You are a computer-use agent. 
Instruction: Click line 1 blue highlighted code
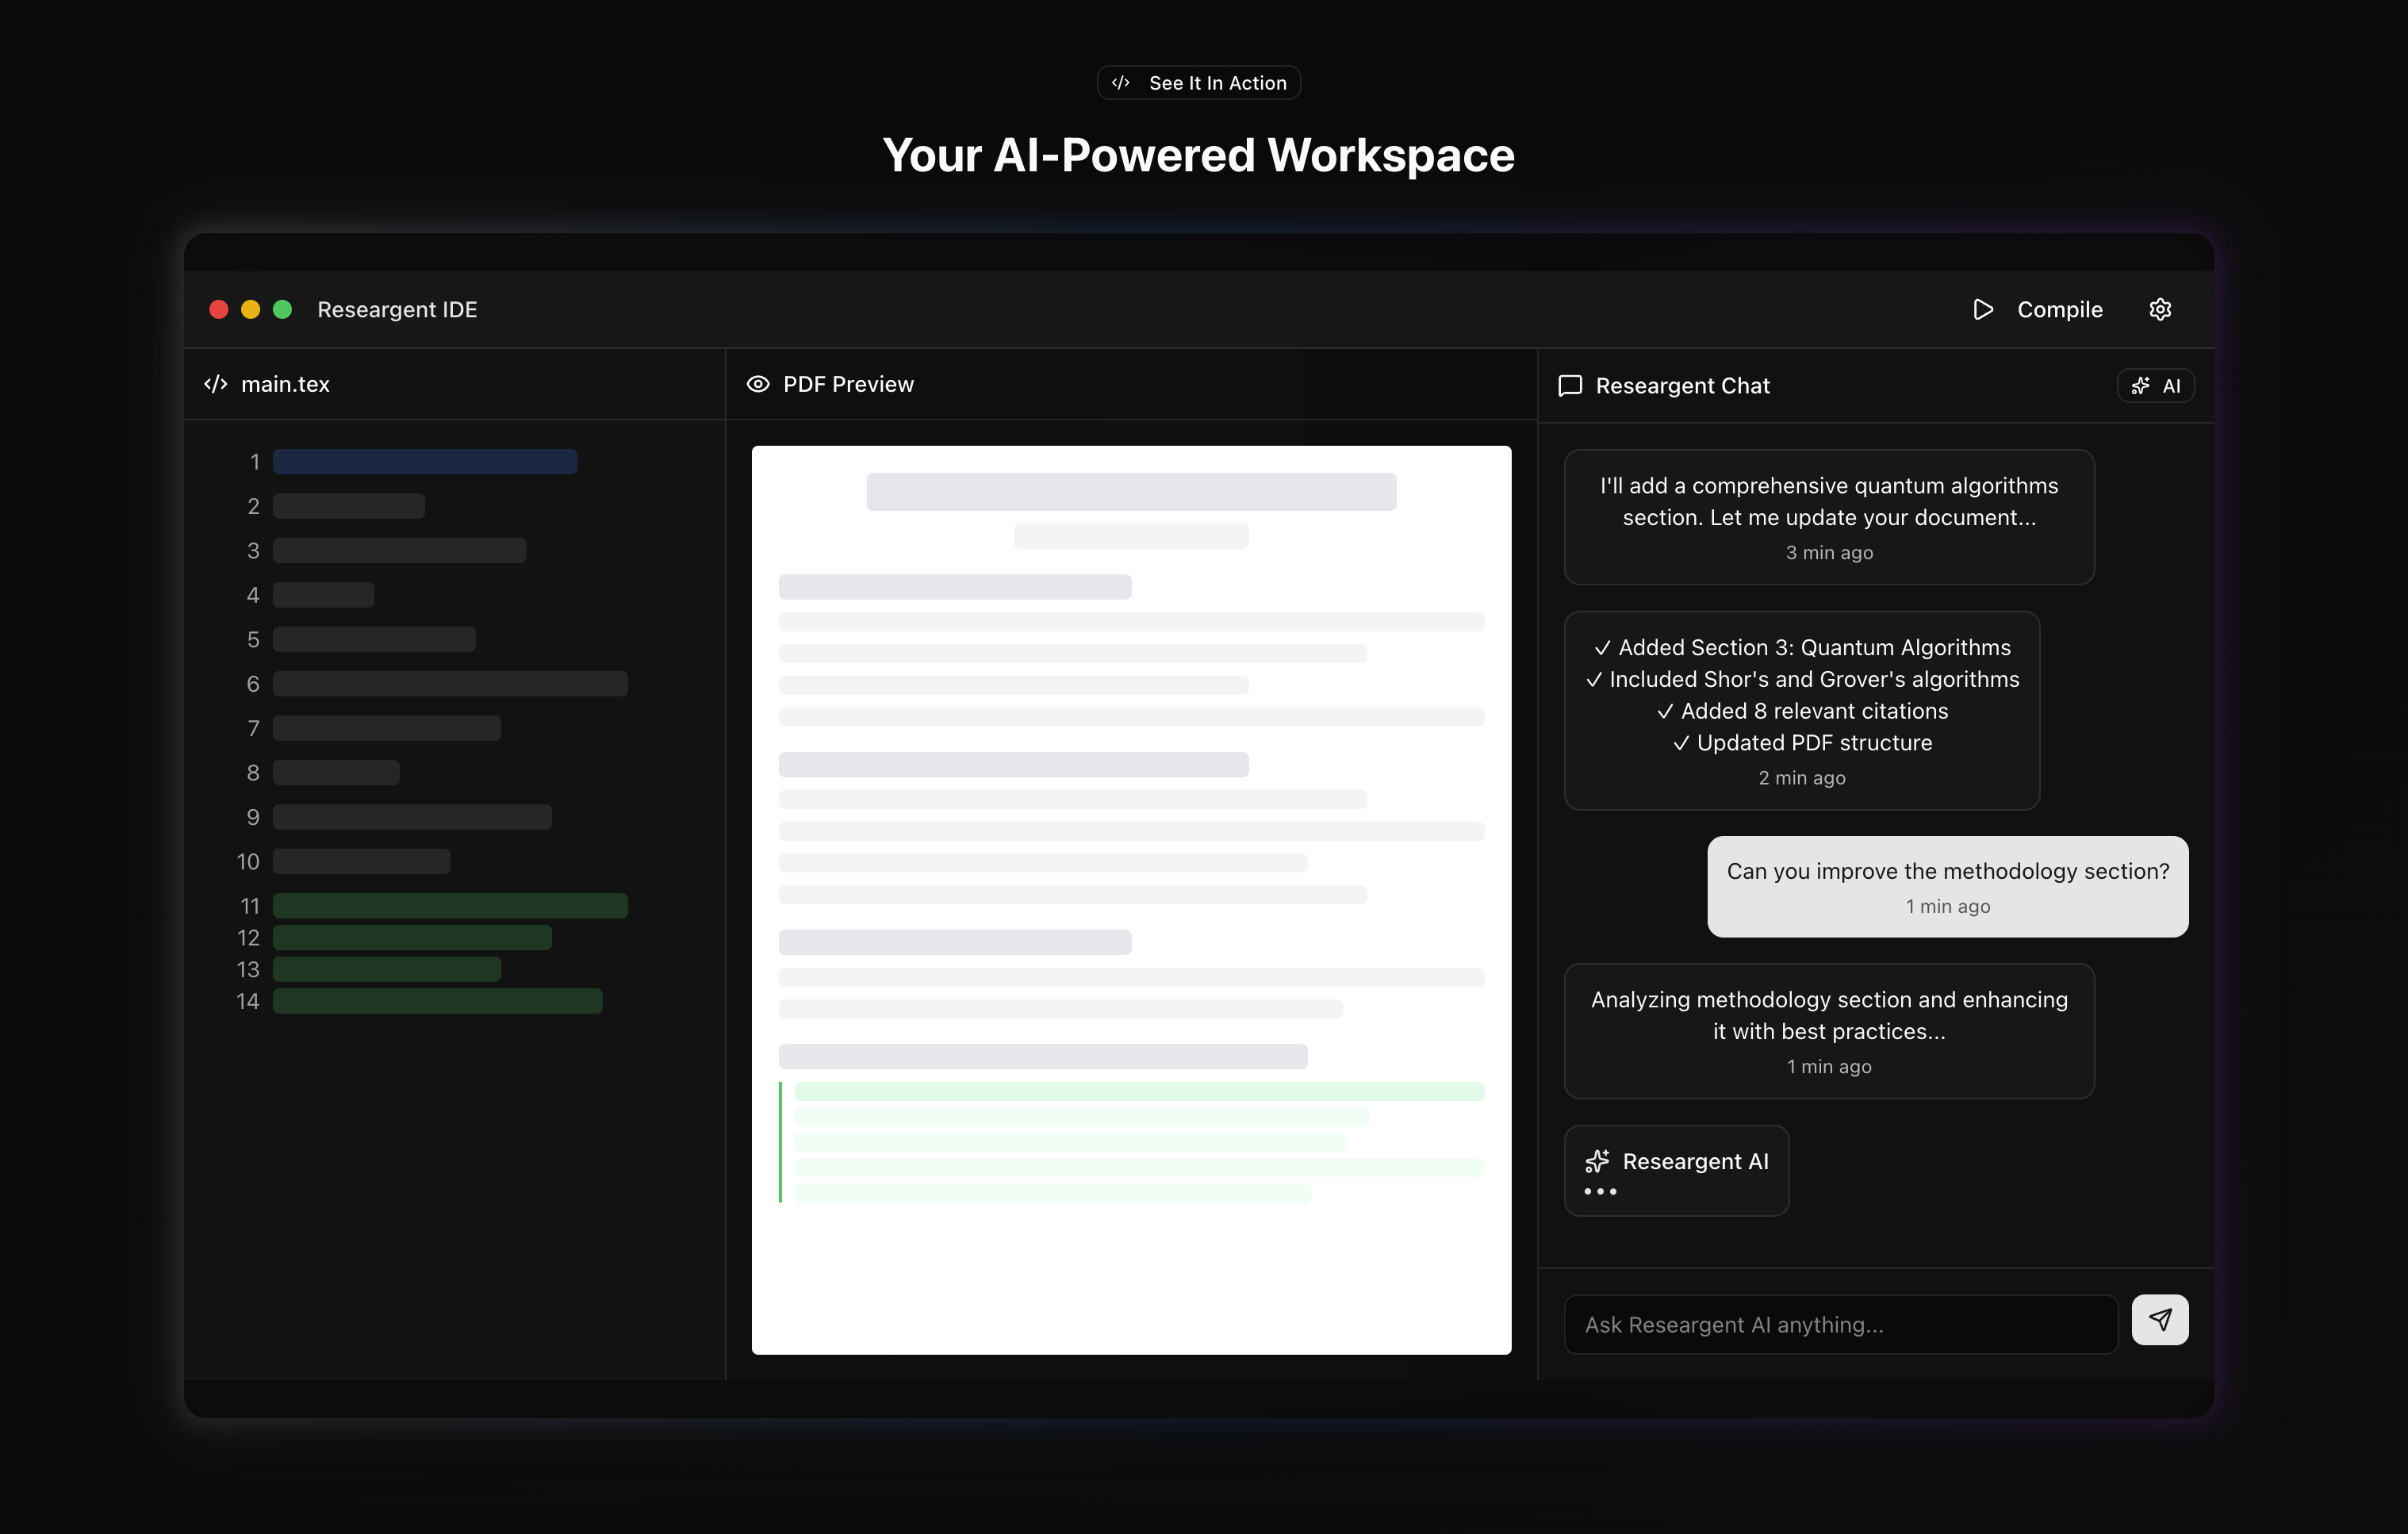(424, 462)
